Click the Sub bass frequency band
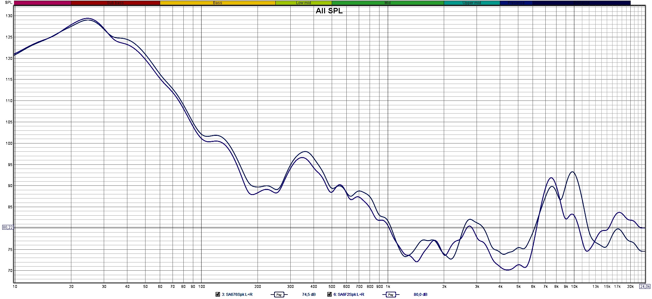 pyautogui.click(x=115, y=3)
